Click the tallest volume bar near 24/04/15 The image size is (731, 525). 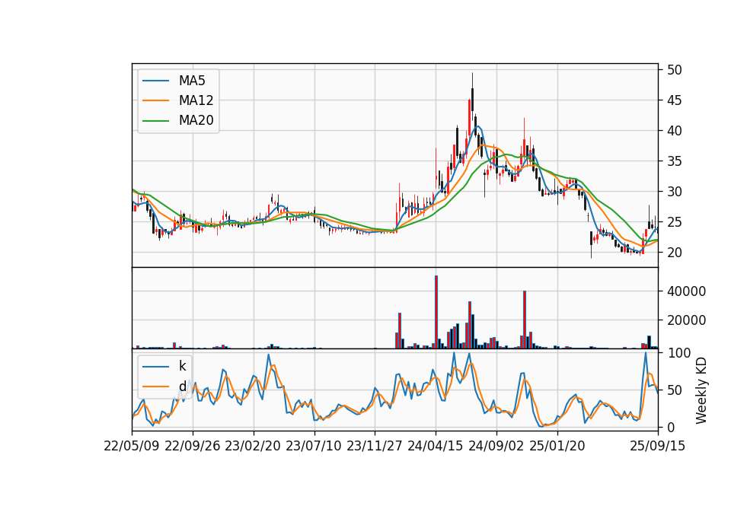click(x=436, y=312)
